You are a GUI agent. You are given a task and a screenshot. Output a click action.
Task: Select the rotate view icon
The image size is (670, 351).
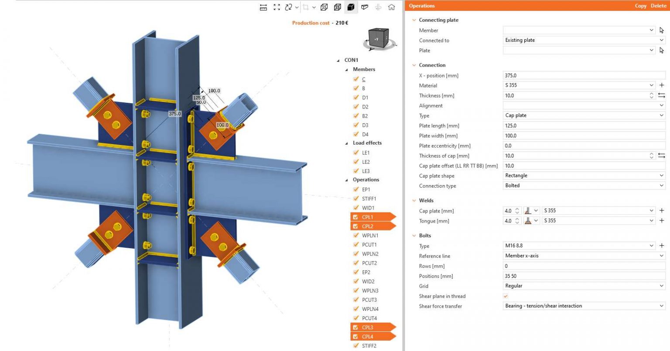(x=287, y=7)
